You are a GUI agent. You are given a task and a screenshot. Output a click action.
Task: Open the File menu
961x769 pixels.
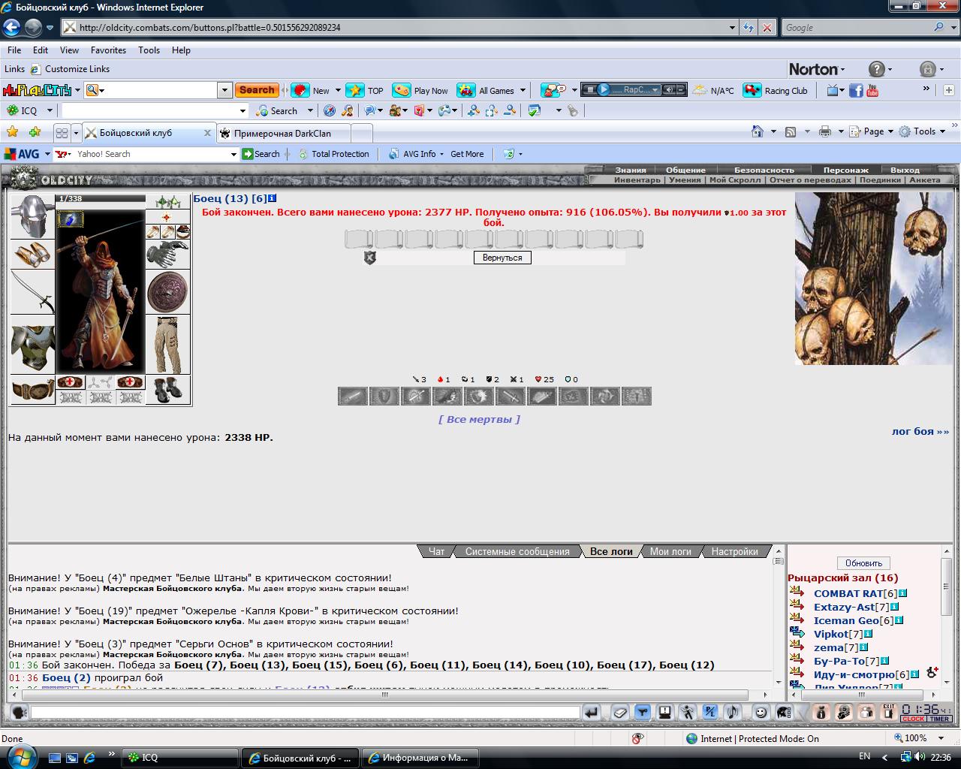tap(14, 50)
